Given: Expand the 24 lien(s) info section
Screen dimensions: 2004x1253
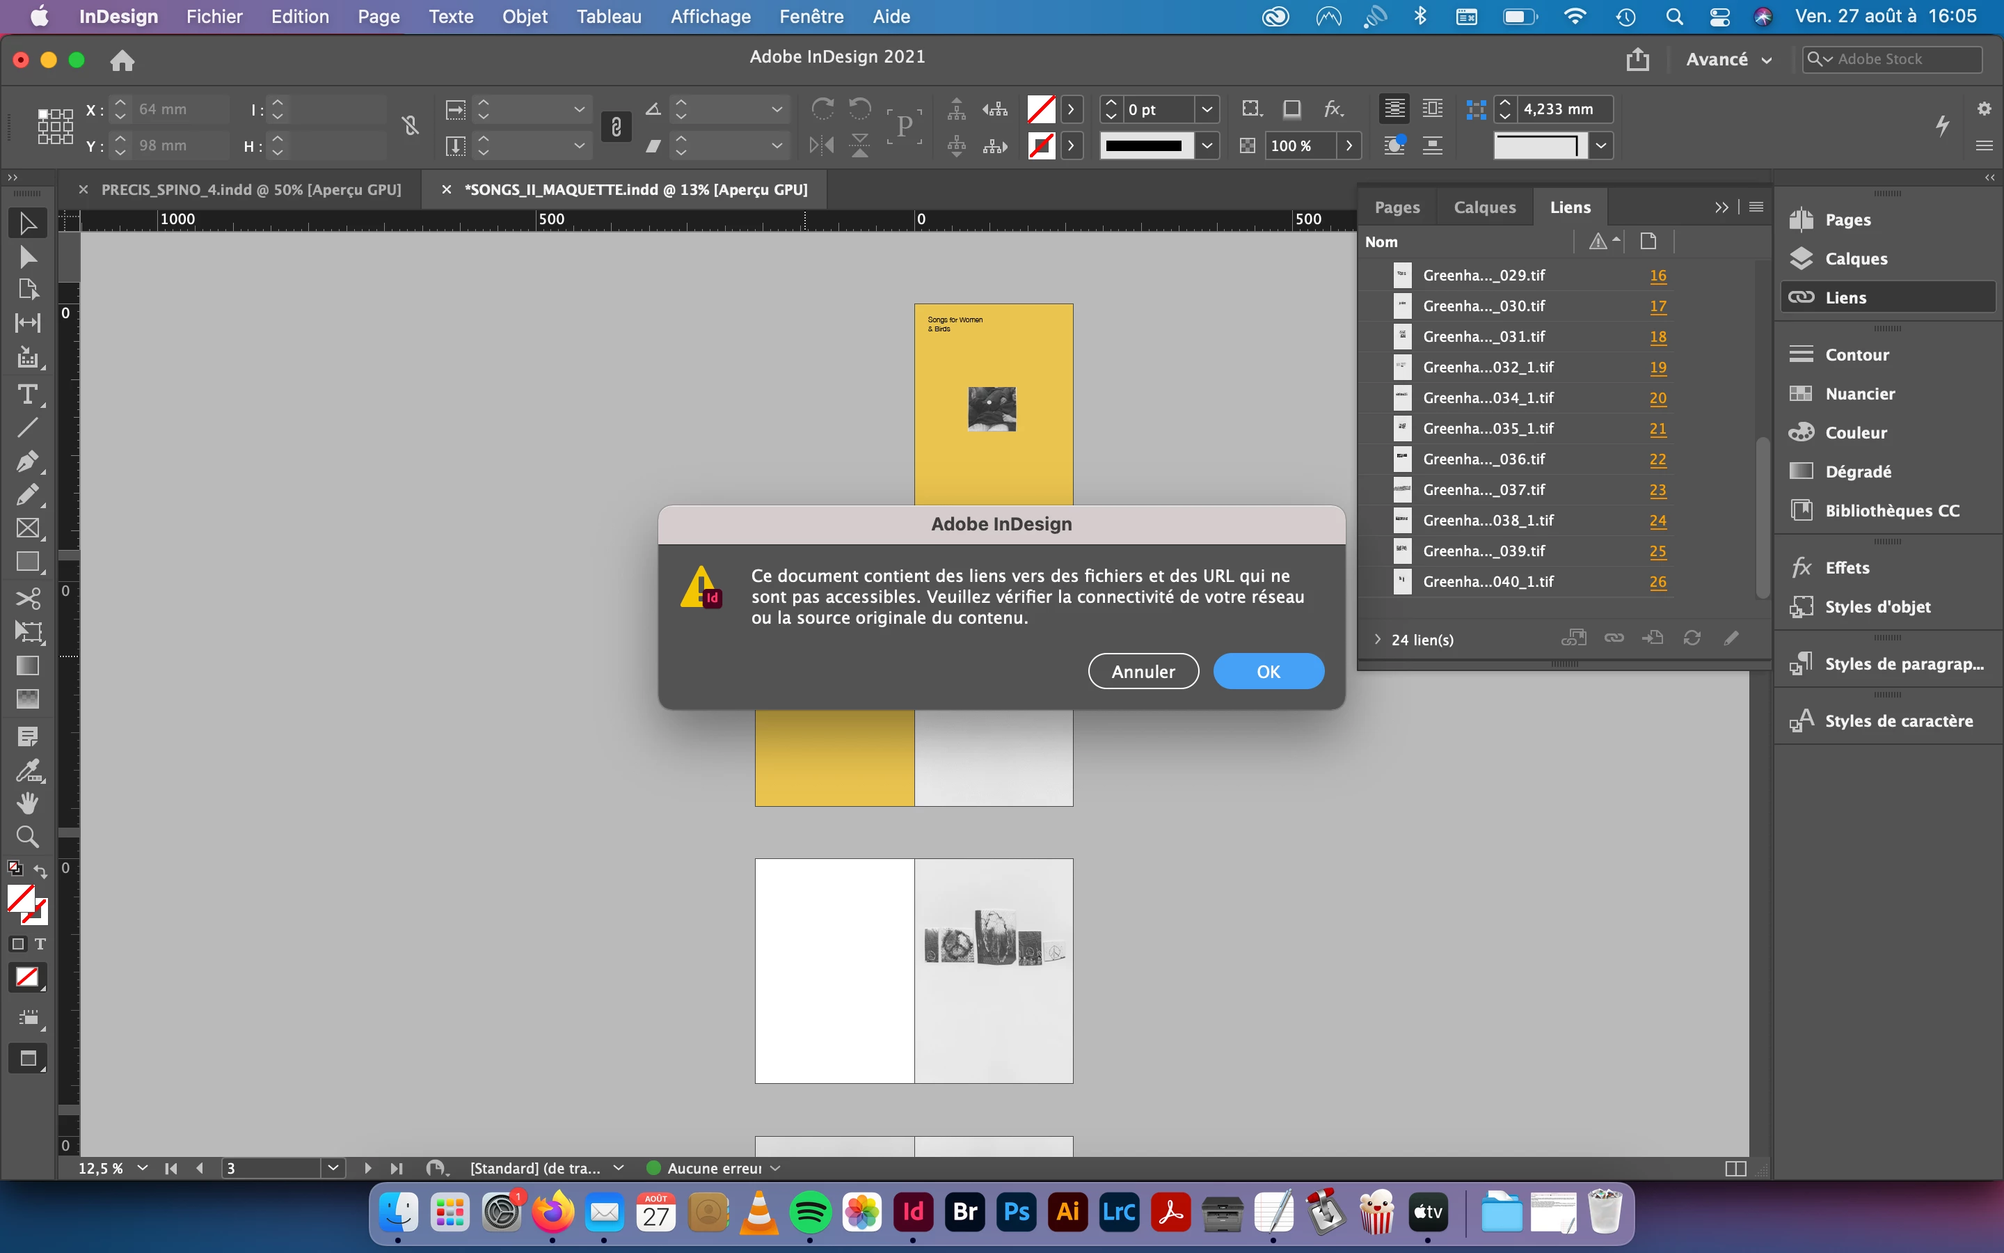Looking at the screenshot, I should (1377, 640).
